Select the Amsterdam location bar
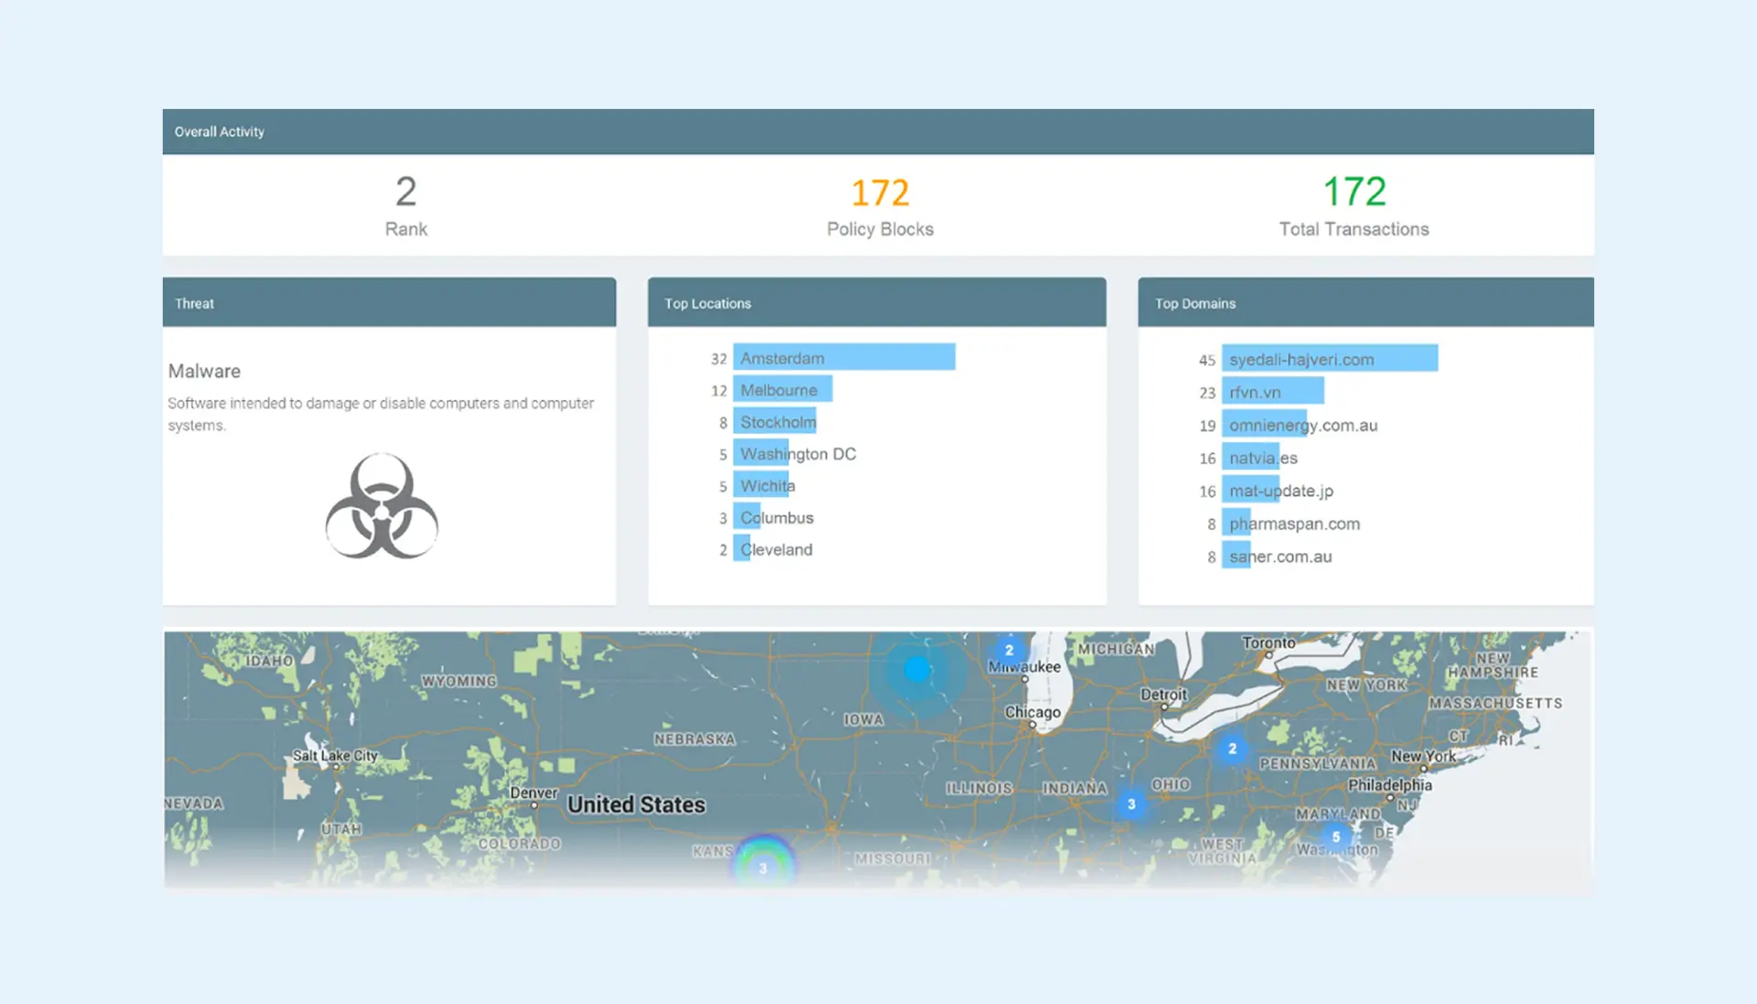1757x1004 pixels. [844, 358]
